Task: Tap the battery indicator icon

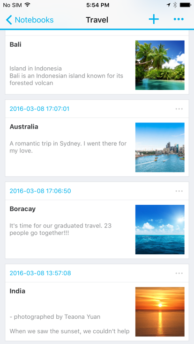Action: tap(185, 5)
